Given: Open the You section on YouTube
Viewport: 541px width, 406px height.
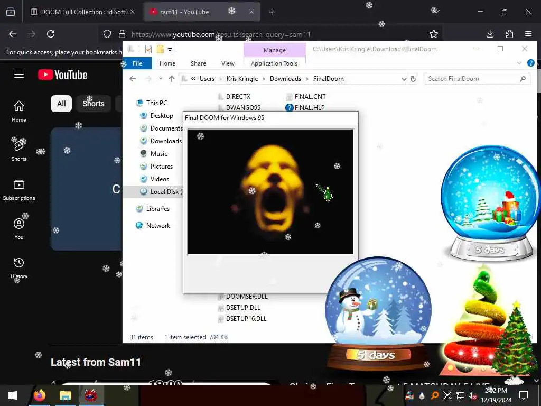Looking at the screenshot, I should click(19, 228).
